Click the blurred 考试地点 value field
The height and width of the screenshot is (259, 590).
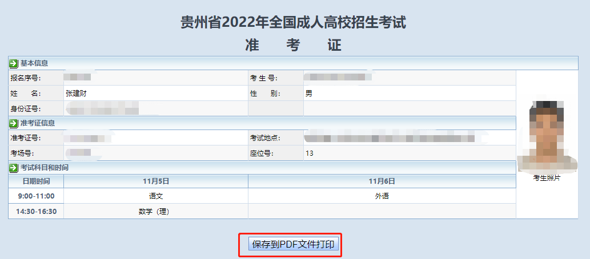[388, 138]
